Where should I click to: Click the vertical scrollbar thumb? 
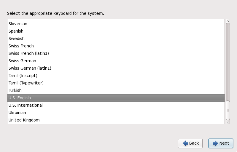point(228,110)
